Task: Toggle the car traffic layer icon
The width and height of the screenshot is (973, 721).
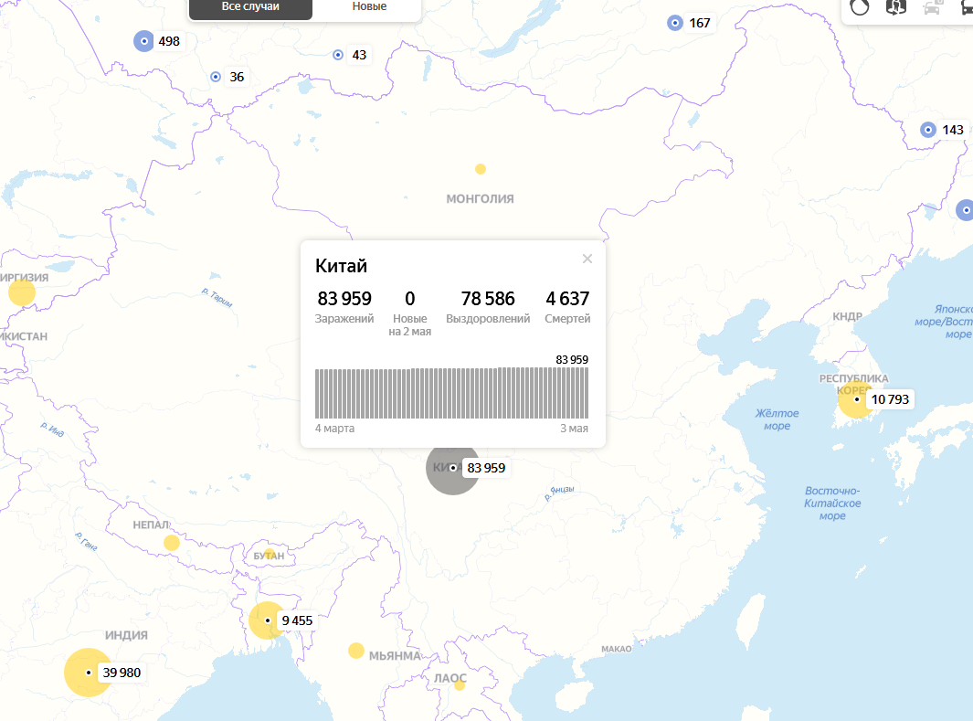Action: coord(932,7)
